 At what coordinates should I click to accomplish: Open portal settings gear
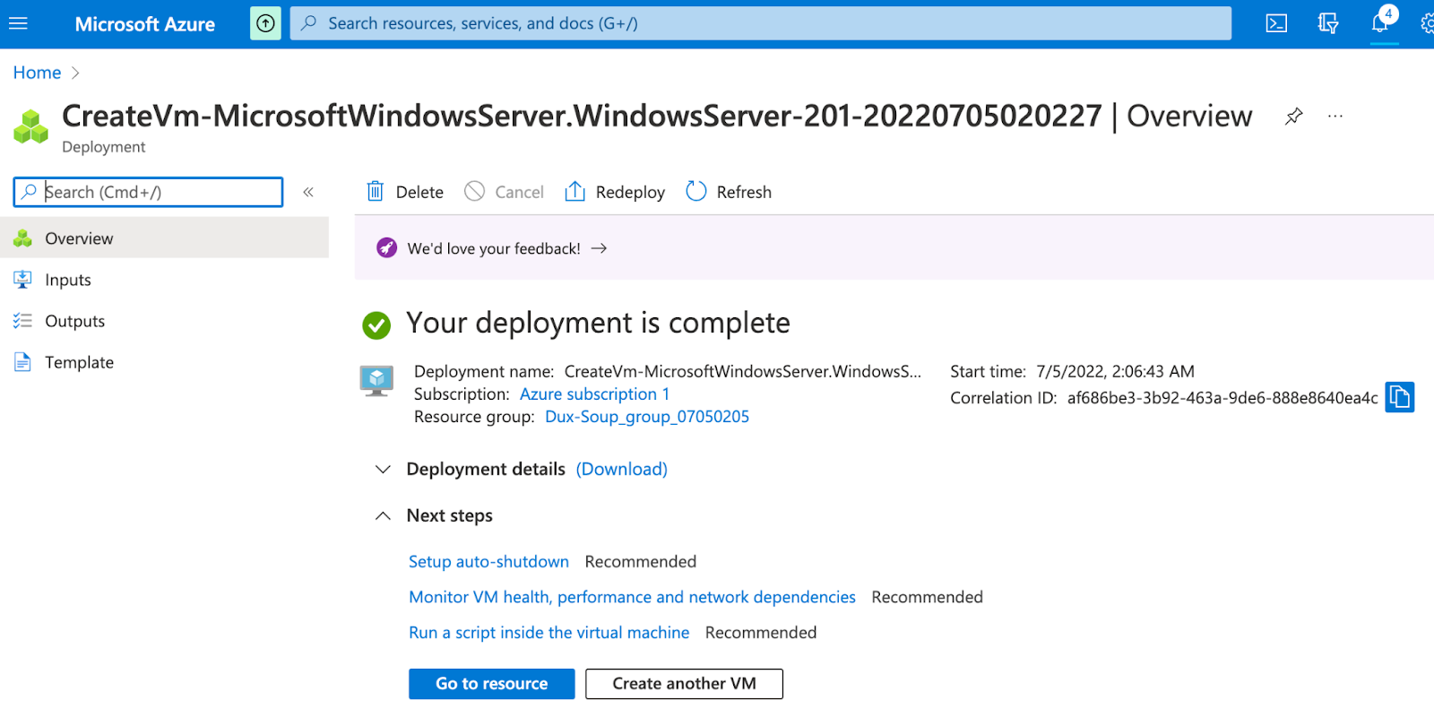point(1427,23)
